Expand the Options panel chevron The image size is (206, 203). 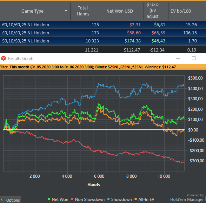tap(2, 200)
